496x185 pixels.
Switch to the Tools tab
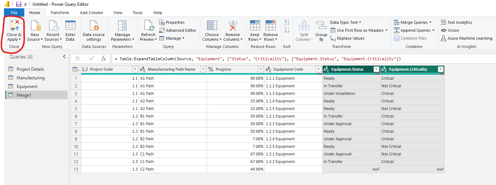pyautogui.click(x=138, y=13)
